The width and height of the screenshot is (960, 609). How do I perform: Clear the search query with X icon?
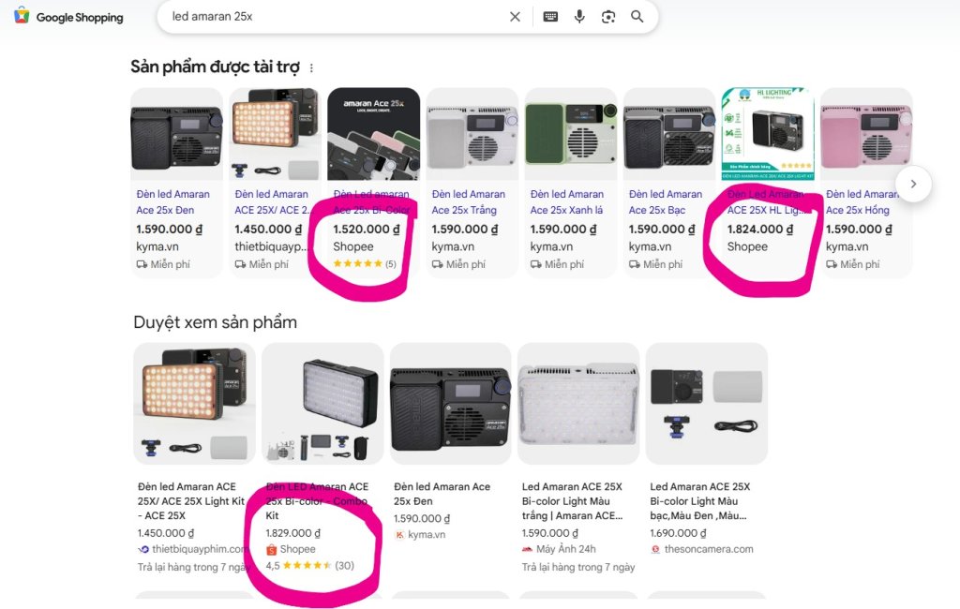(515, 17)
